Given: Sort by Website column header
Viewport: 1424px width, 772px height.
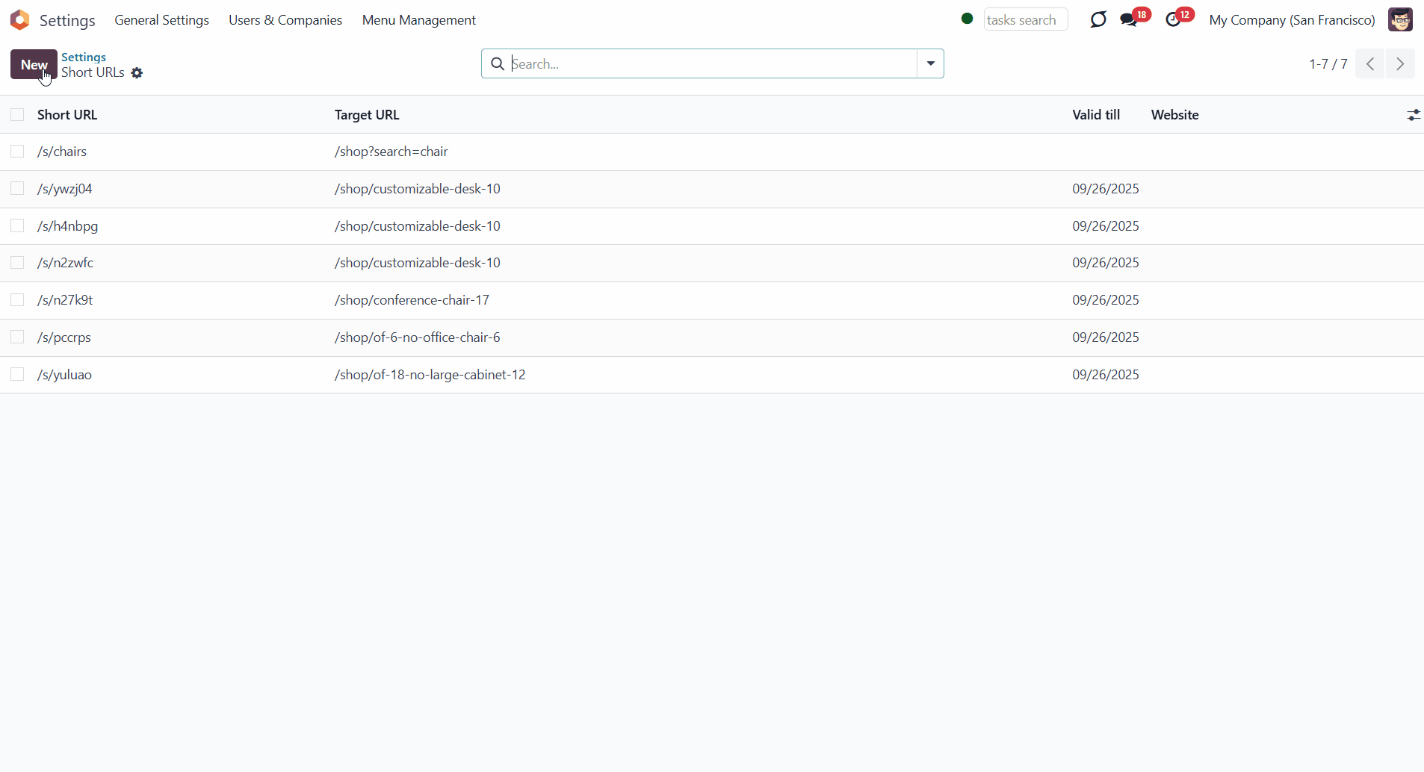Looking at the screenshot, I should tap(1174, 115).
